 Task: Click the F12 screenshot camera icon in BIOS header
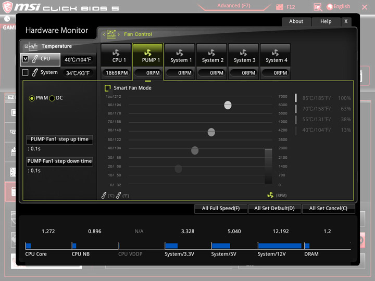click(x=279, y=7)
